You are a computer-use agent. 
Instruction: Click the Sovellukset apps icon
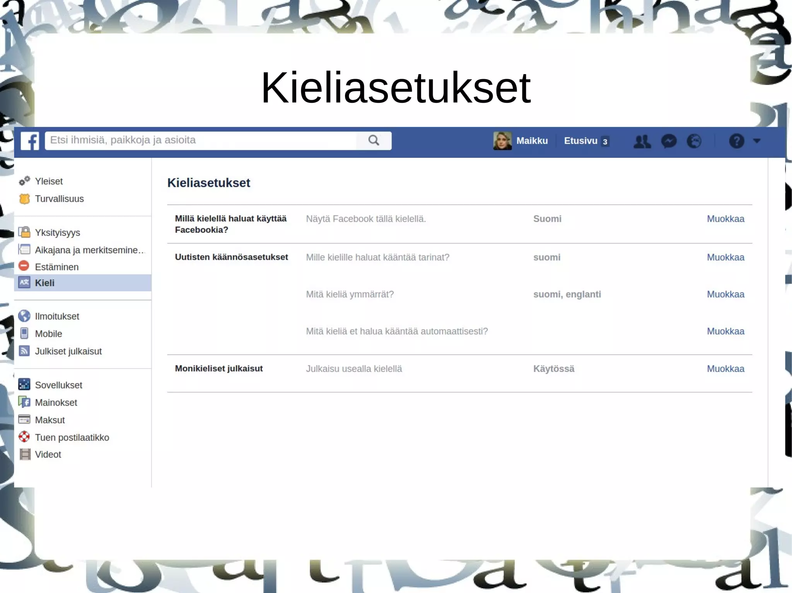[24, 384]
